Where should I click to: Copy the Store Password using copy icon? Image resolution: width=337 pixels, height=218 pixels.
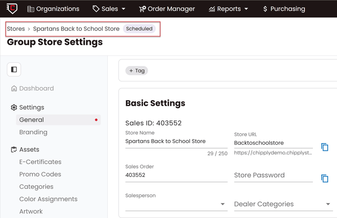pos(324,178)
